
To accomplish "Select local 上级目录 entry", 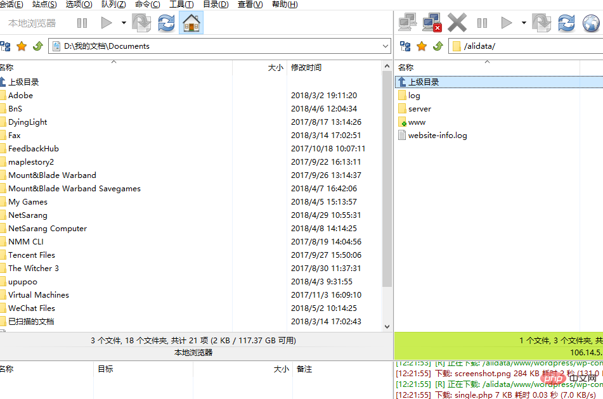I will (23, 82).
